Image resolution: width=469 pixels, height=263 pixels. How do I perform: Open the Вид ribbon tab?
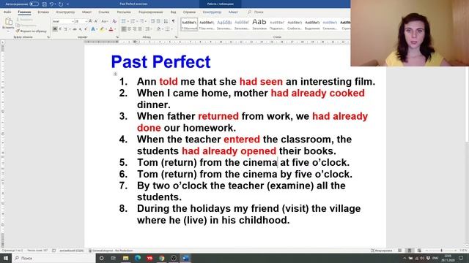173,12
